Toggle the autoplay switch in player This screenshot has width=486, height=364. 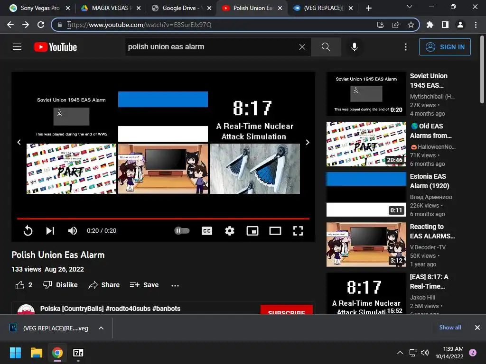[182, 231]
